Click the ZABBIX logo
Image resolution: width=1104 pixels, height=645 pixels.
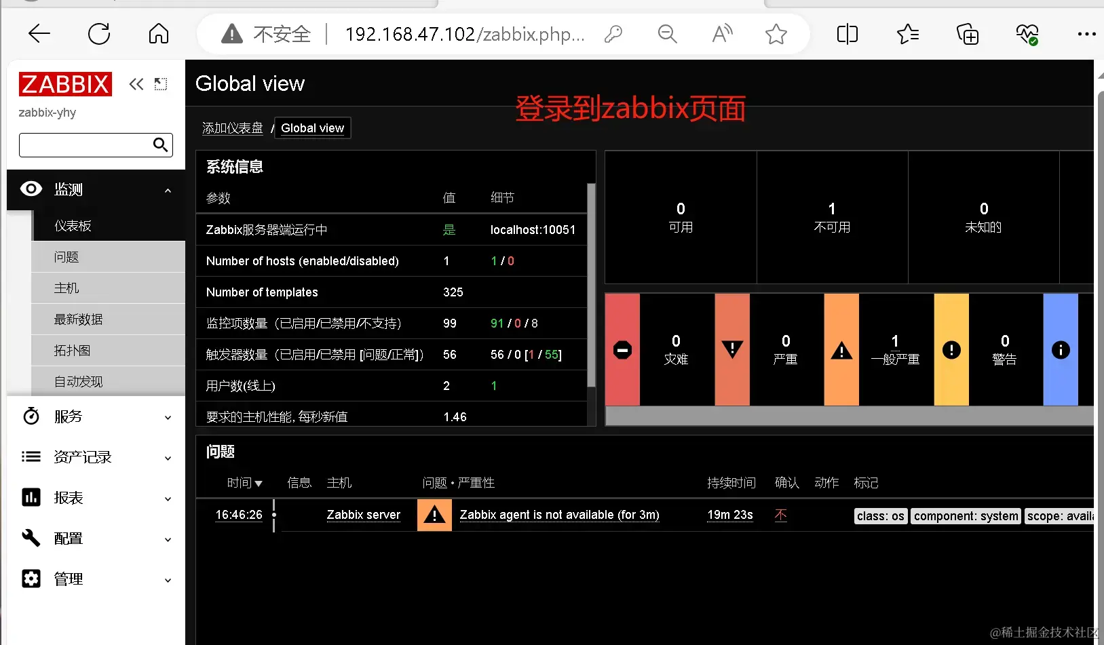(65, 84)
